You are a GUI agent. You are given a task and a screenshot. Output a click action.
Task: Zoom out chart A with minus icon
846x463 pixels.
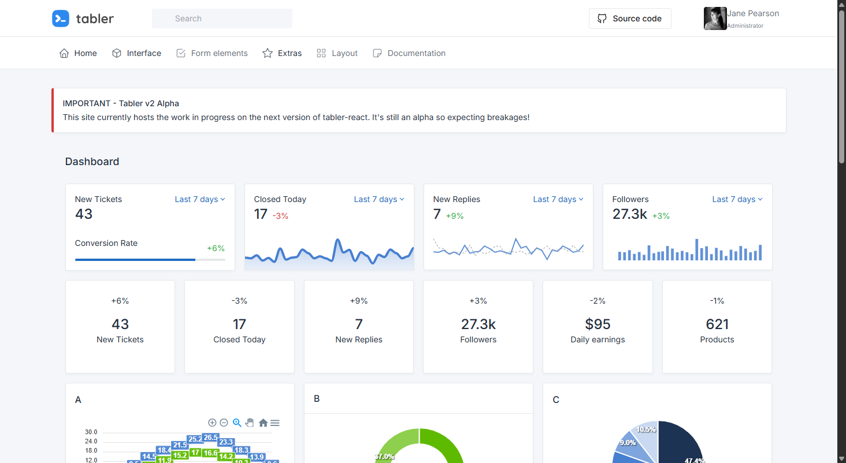[x=224, y=423]
